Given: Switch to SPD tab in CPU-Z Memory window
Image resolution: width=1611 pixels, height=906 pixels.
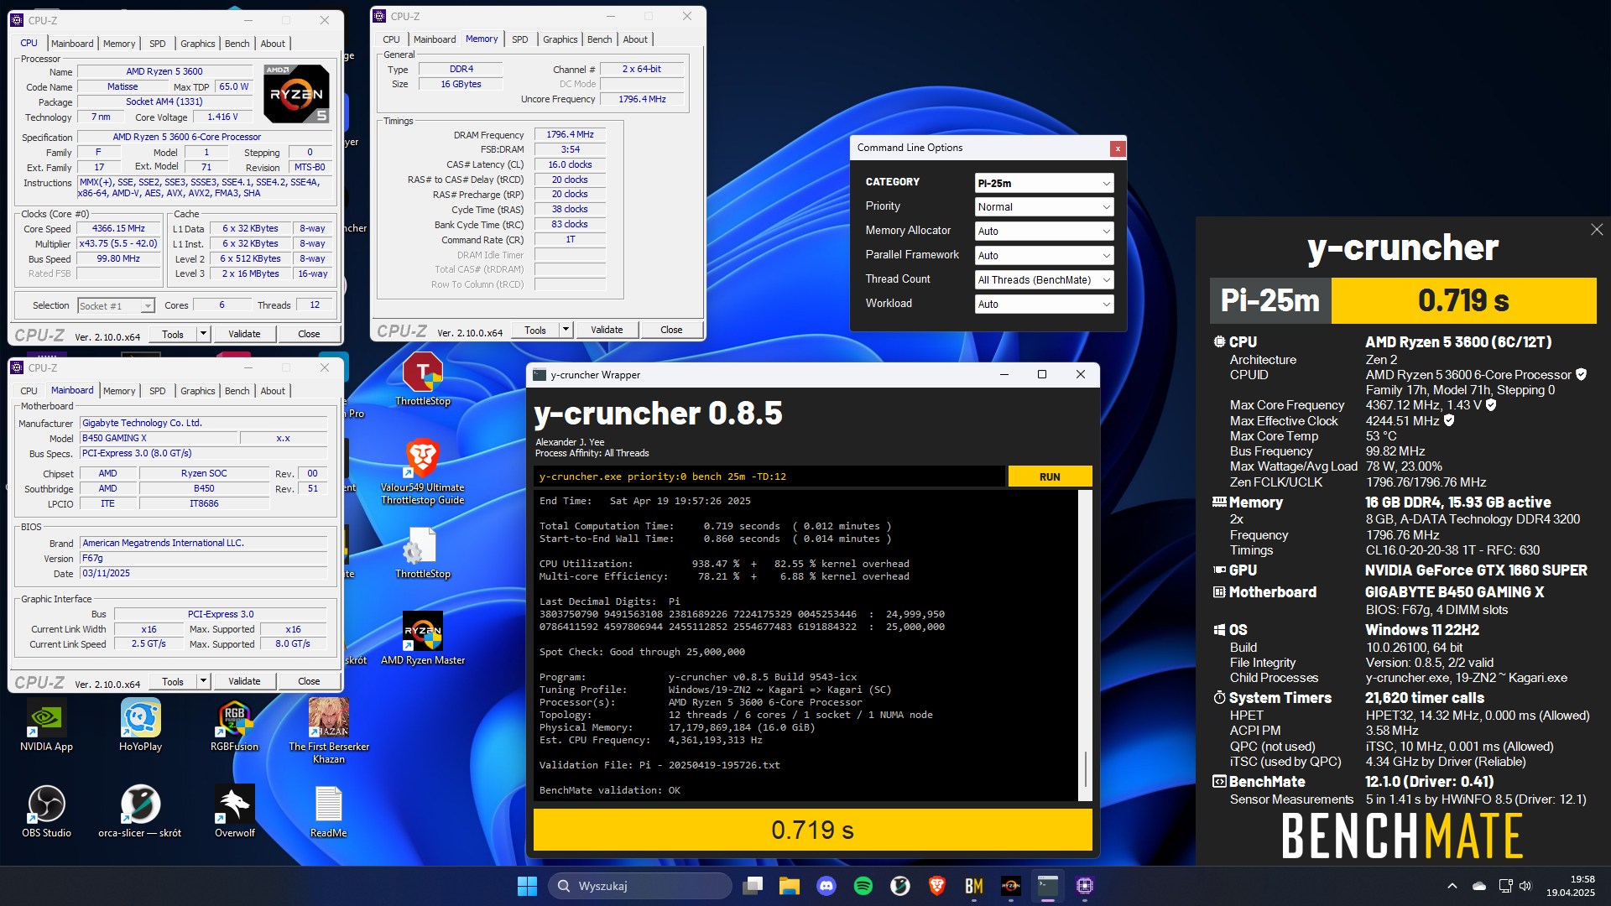Looking at the screenshot, I should click(520, 39).
